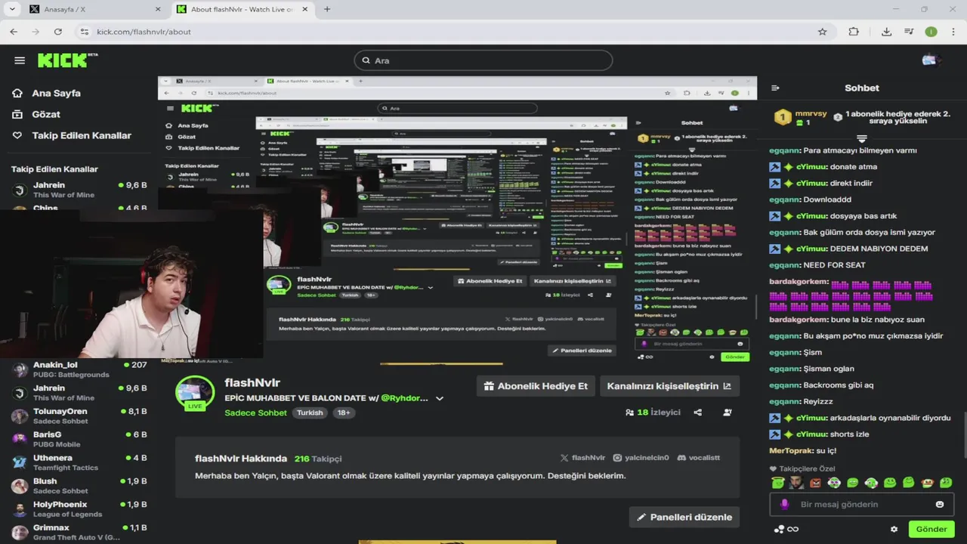The image size is (967, 544).
Task: Open the emoji picker in the message box
Action: point(940,504)
